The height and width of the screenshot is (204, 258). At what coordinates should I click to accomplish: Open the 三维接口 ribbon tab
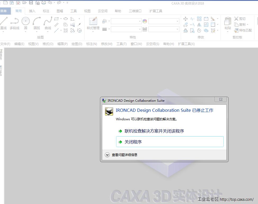click(135, 11)
